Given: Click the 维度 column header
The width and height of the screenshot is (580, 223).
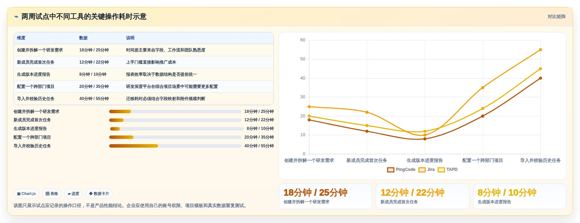Looking at the screenshot, I should (x=21, y=38).
